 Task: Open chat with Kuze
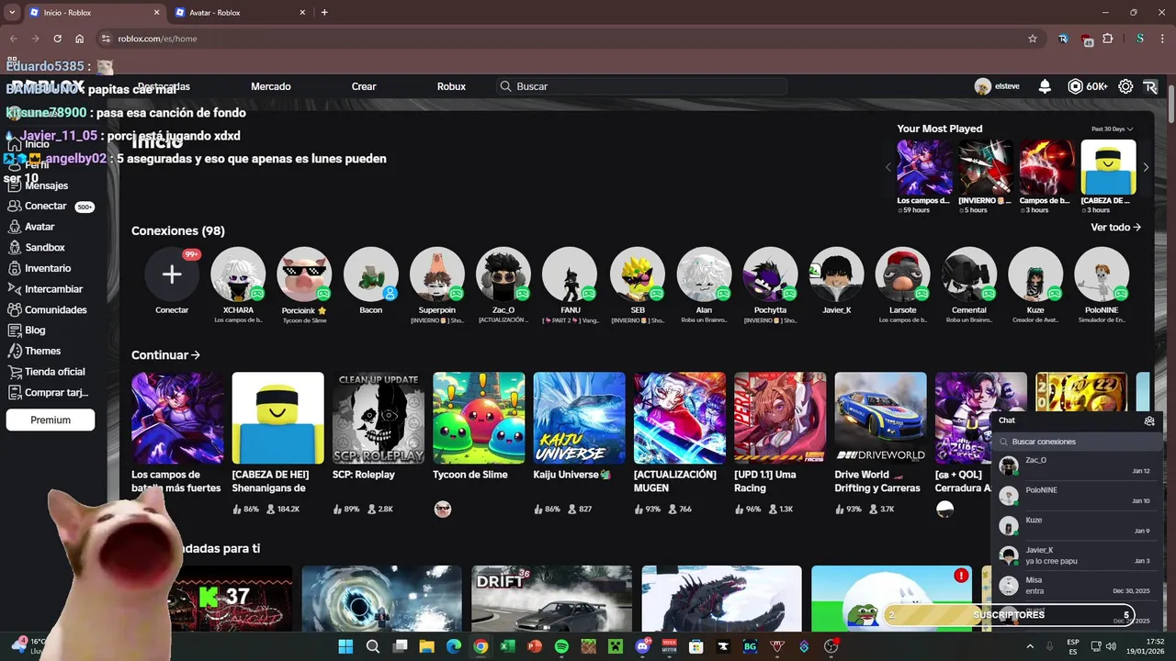[1077, 525]
